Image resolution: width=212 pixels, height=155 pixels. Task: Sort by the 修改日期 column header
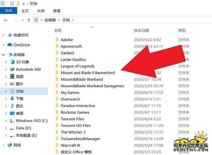click(141, 30)
